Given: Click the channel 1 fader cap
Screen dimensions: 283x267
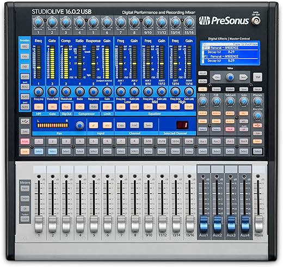Looking at the screenshot, I should click(39, 223).
